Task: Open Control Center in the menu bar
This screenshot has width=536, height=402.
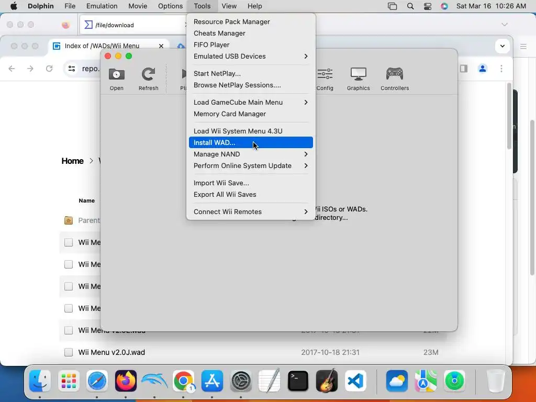Action: pyautogui.click(x=428, y=6)
